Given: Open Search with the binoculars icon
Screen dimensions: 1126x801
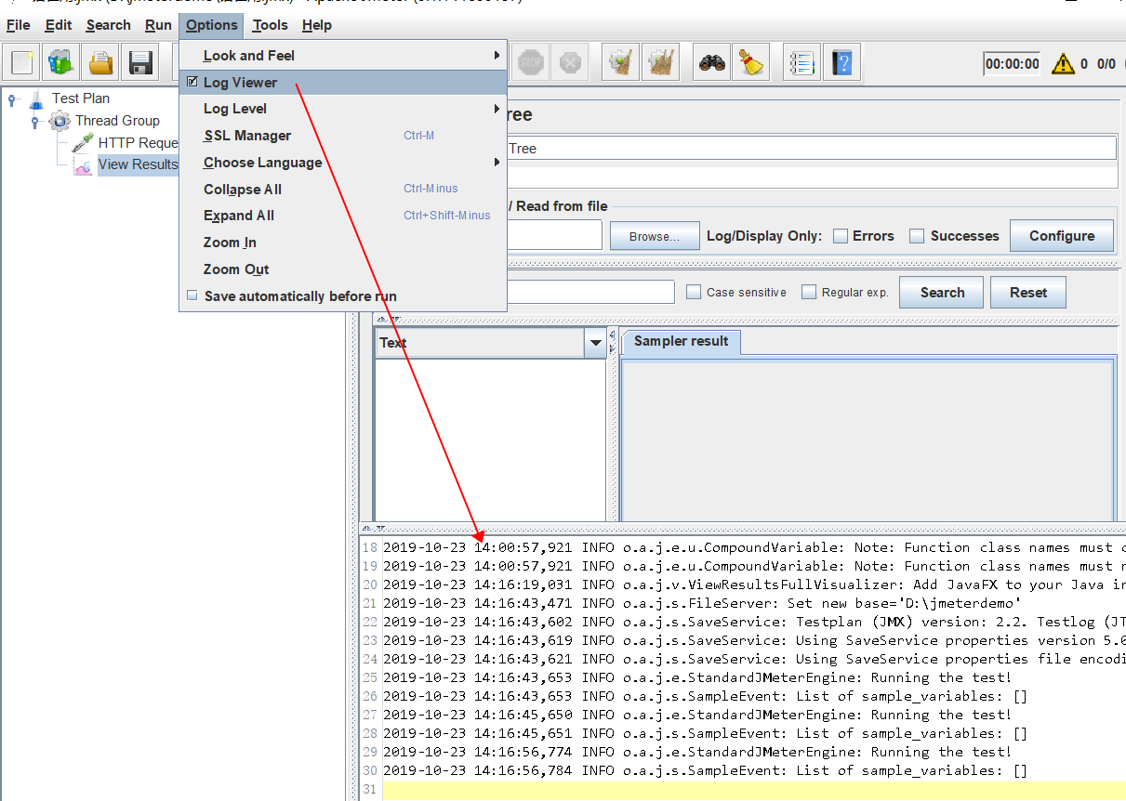Looking at the screenshot, I should (x=713, y=63).
